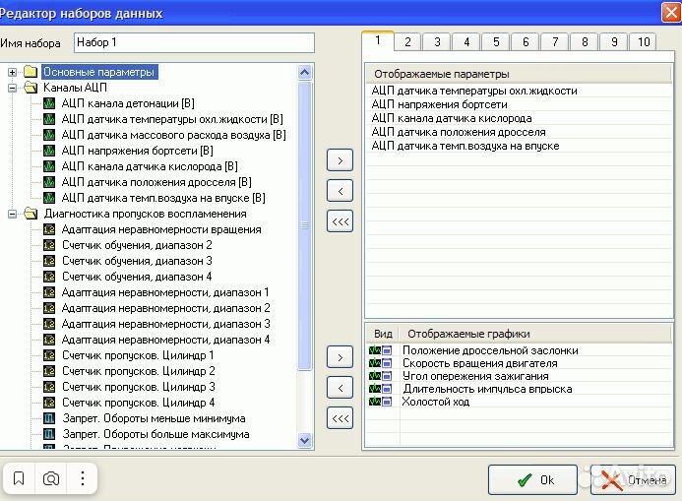Remove selected item from displayed parameters
Viewport: 682px width, 501px height.
pyautogui.click(x=341, y=191)
